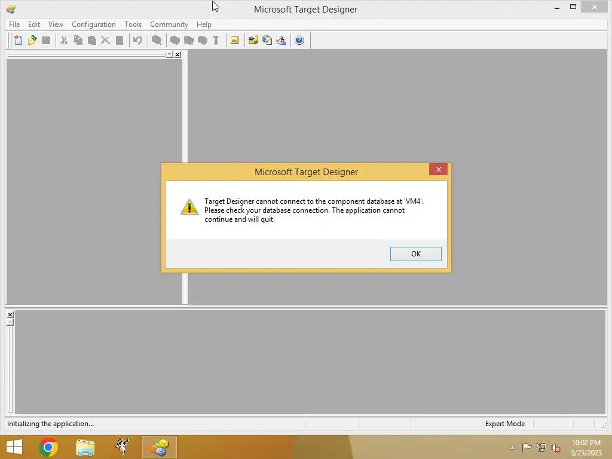Open the Community menu
The image size is (612, 459).
pos(169,24)
